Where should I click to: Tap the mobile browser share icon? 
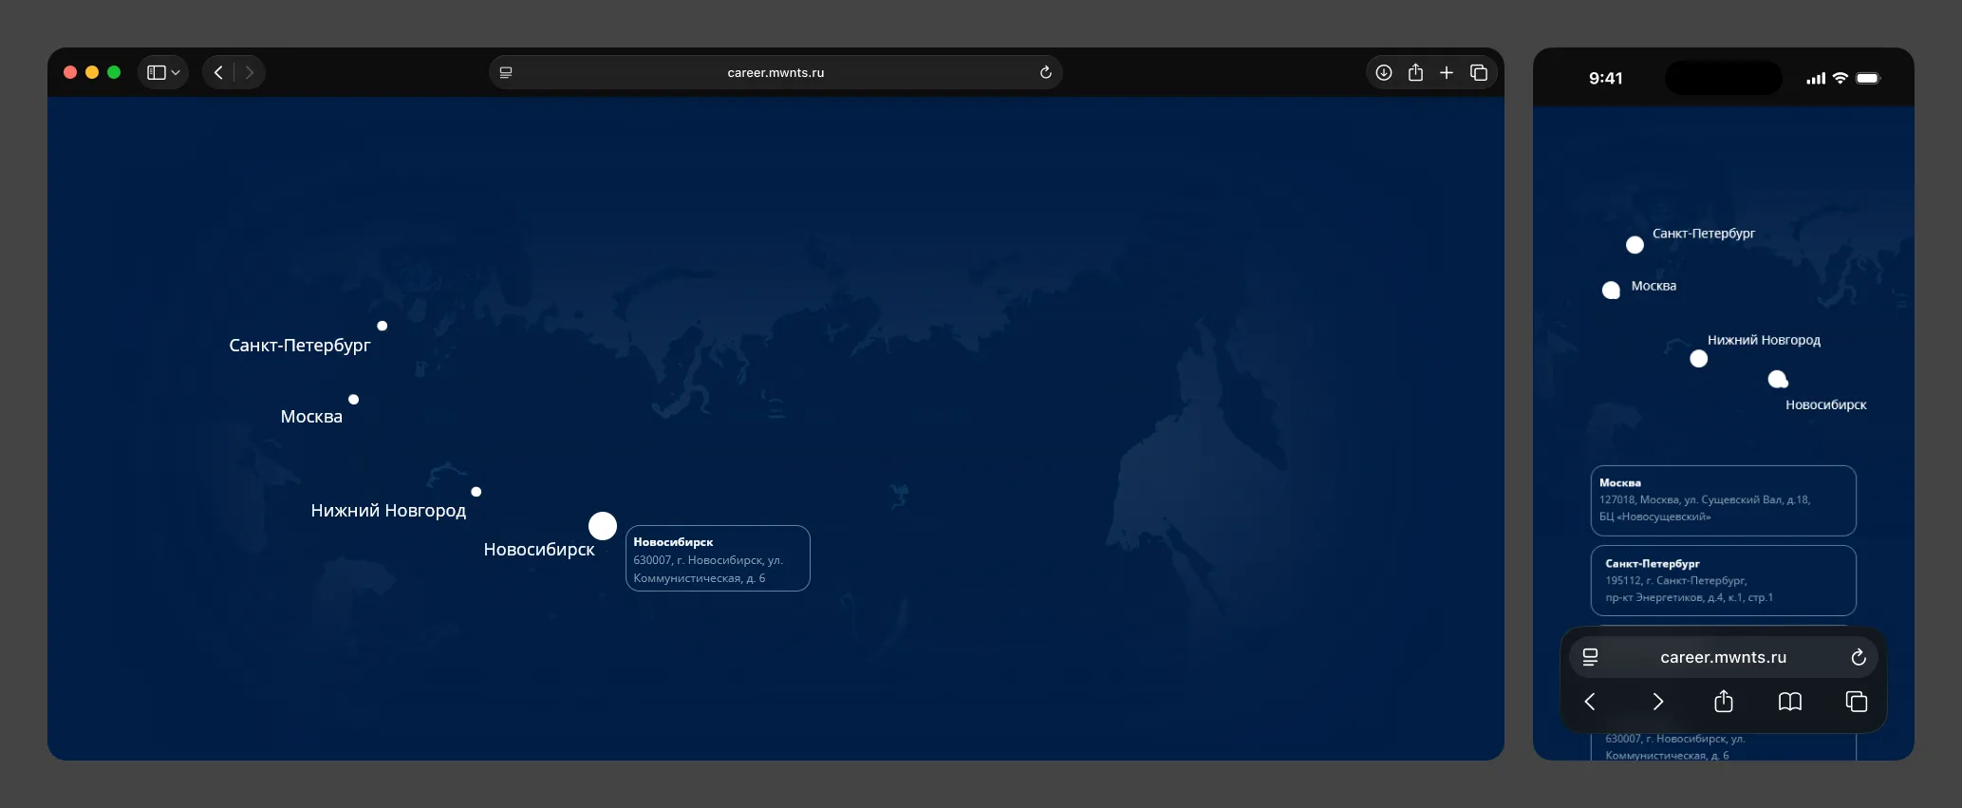point(1724,702)
